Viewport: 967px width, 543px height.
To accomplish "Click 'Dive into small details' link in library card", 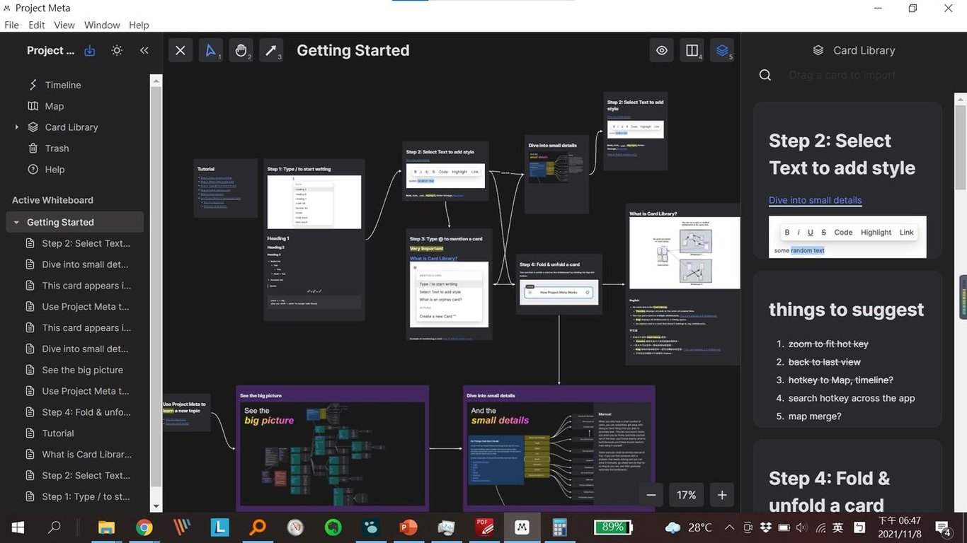I will (816, 200).
